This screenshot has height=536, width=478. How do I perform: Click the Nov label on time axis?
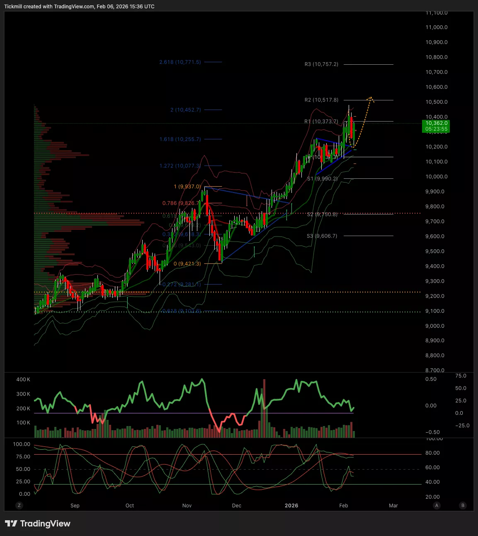tap(187, 505)
